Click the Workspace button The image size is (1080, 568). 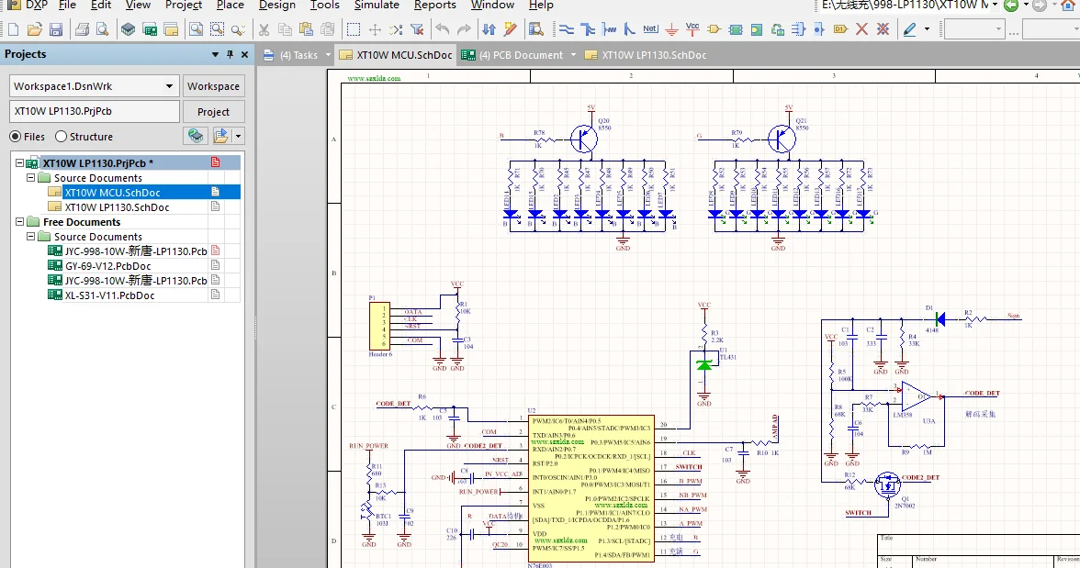(213, 86)
